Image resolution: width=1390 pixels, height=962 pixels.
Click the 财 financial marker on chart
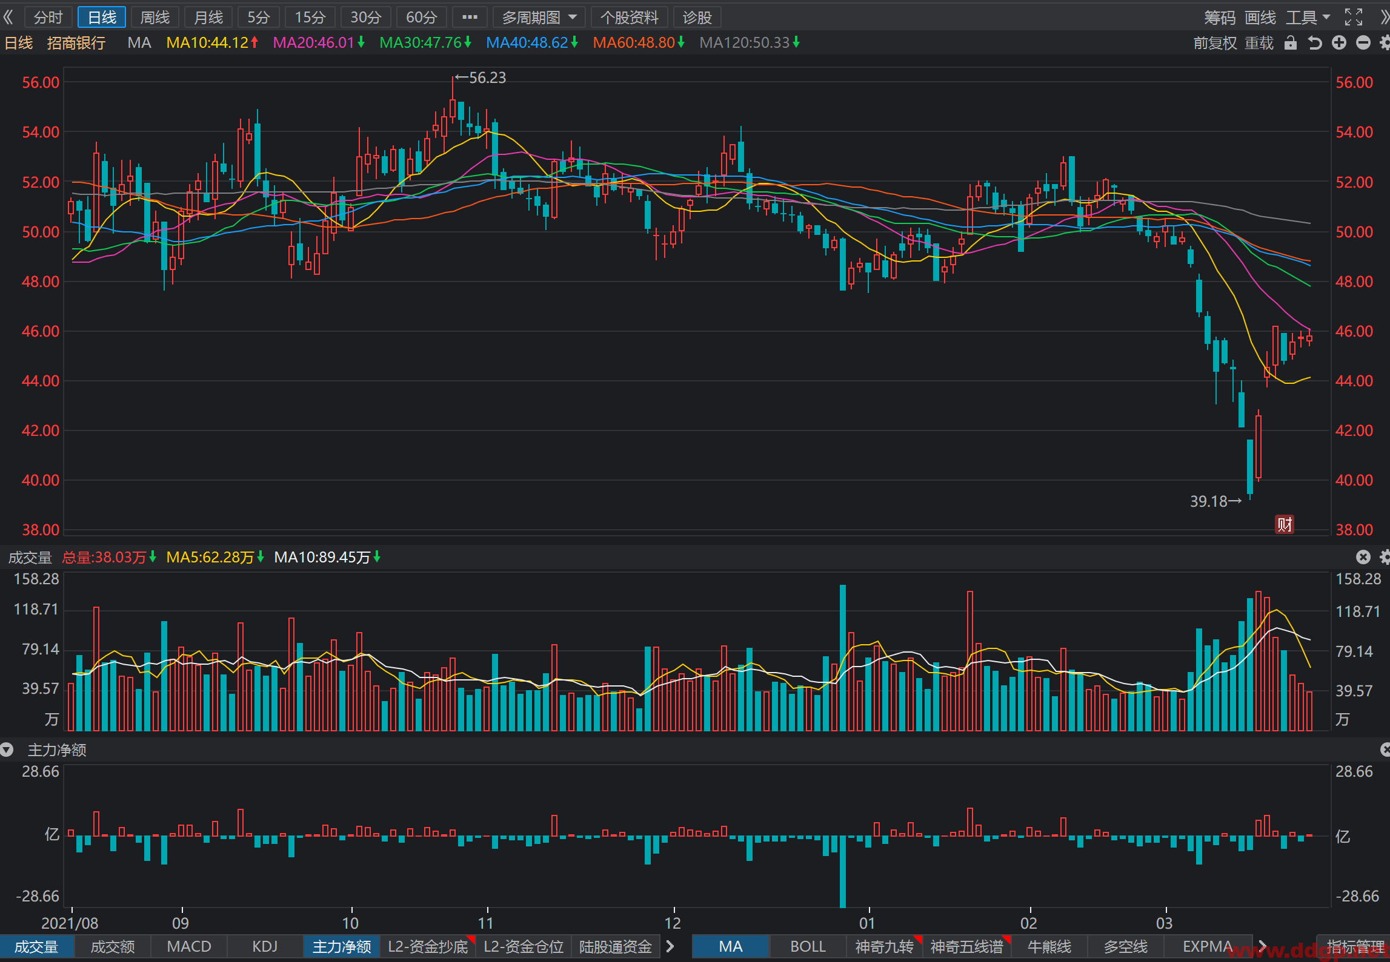coord(1285,524)
